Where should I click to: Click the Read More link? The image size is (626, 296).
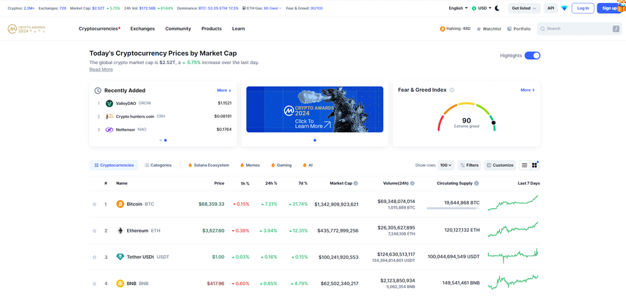coord(101,70)
